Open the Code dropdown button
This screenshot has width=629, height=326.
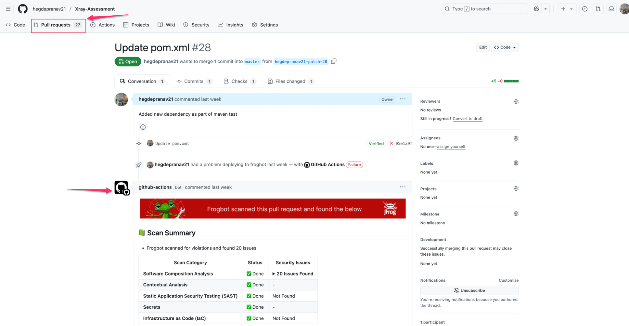505,47
